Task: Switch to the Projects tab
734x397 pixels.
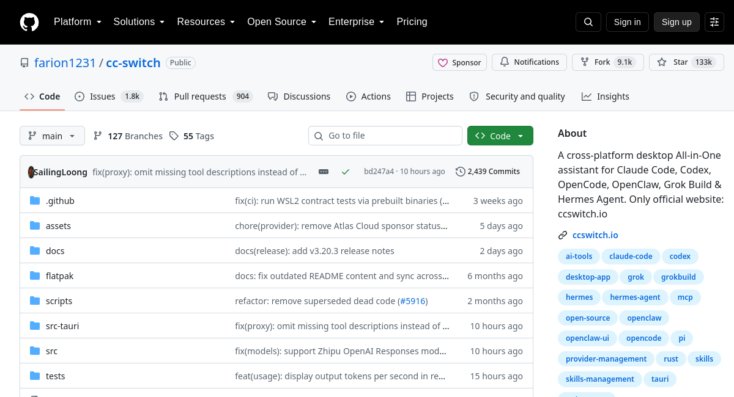Action: pyautogui.click(x=429, y=97)
